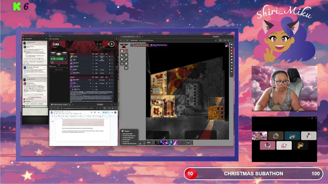Image resolution: width=328 pixels, height=184 pixels.
Task: Open the Docs File menu
Action: coord(54,113)
